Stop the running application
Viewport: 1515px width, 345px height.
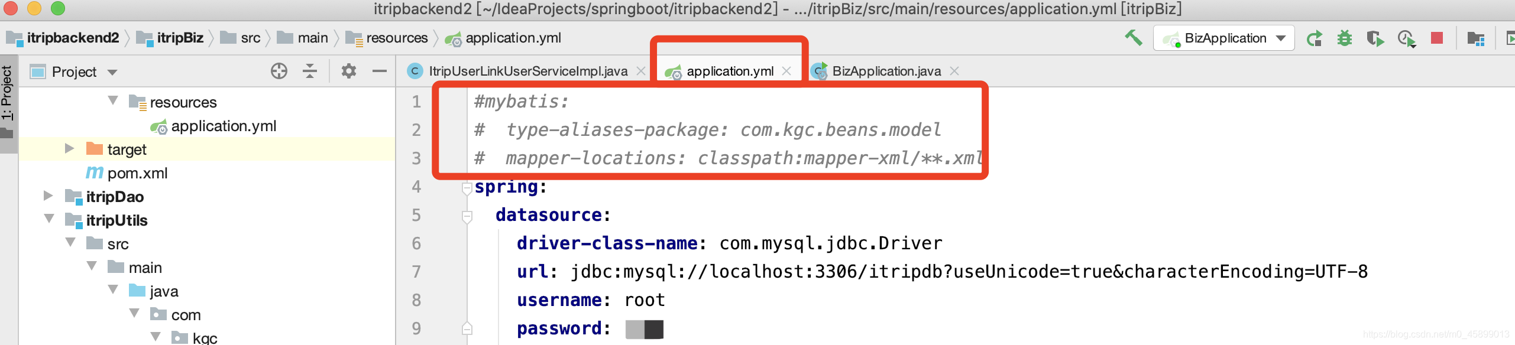(x=1437, y=38)
